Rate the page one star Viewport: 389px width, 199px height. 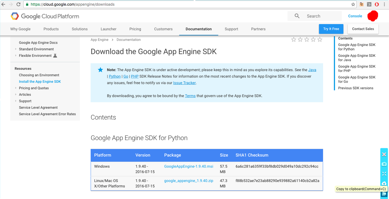coord(294,40)
